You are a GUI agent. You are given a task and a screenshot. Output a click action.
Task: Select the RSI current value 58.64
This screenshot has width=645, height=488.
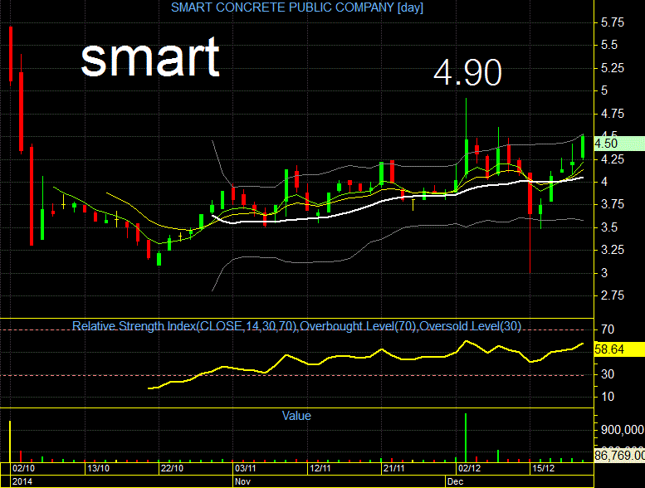(619, 349)
